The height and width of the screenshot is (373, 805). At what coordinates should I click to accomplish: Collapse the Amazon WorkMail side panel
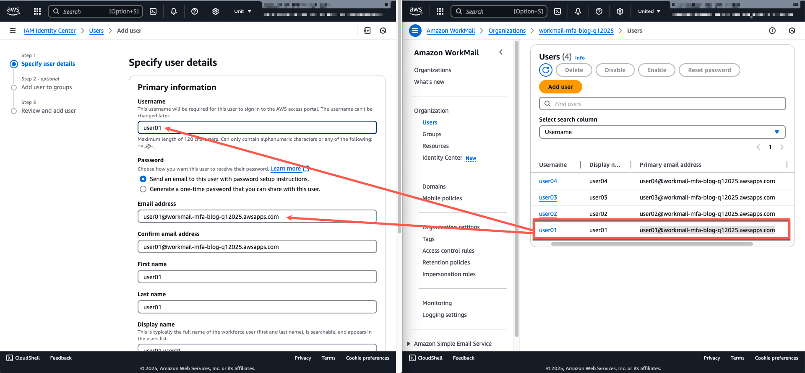(500, 52)
